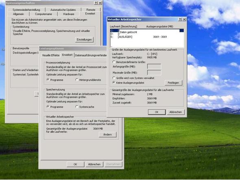The image size is (240, 180).
Task: Click the Leistungsoptionen title bar
Action: pyautogui.click(x=73, y=49)
